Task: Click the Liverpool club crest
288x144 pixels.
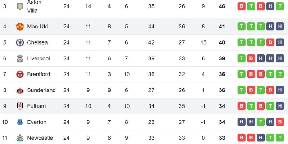Action: (19, 58)
